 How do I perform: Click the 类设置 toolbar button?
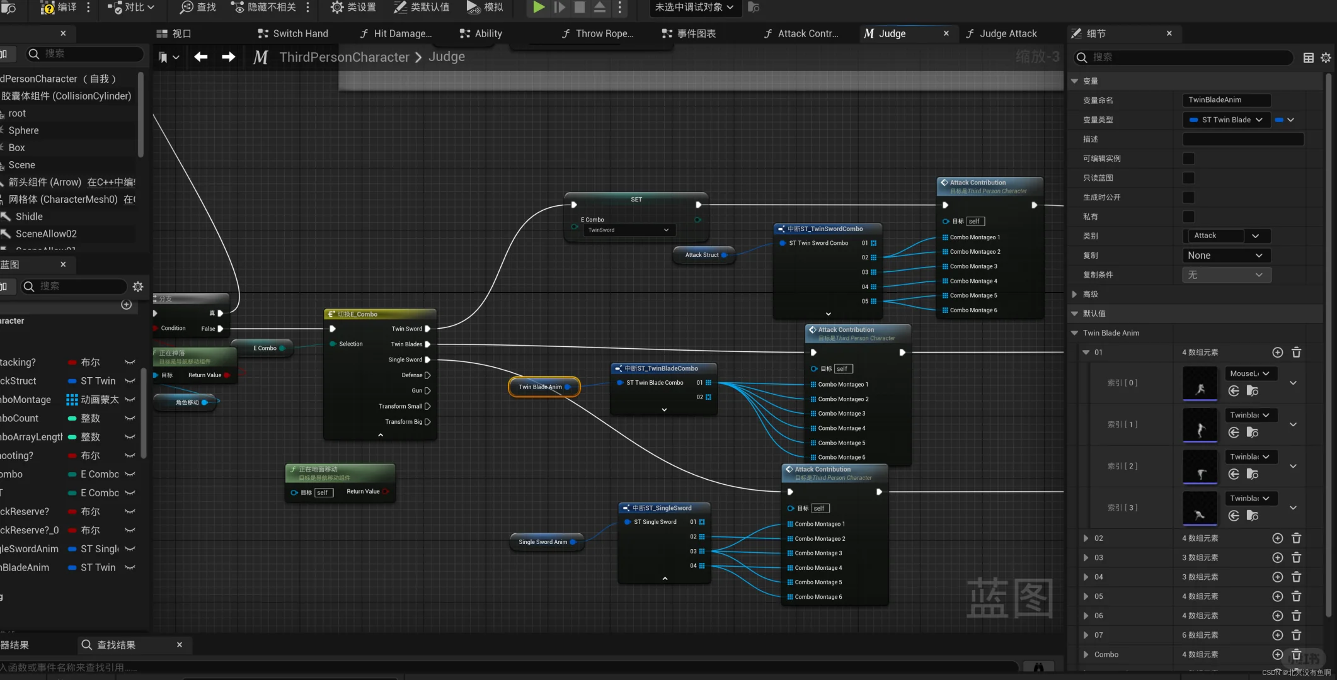click(353, 7)
